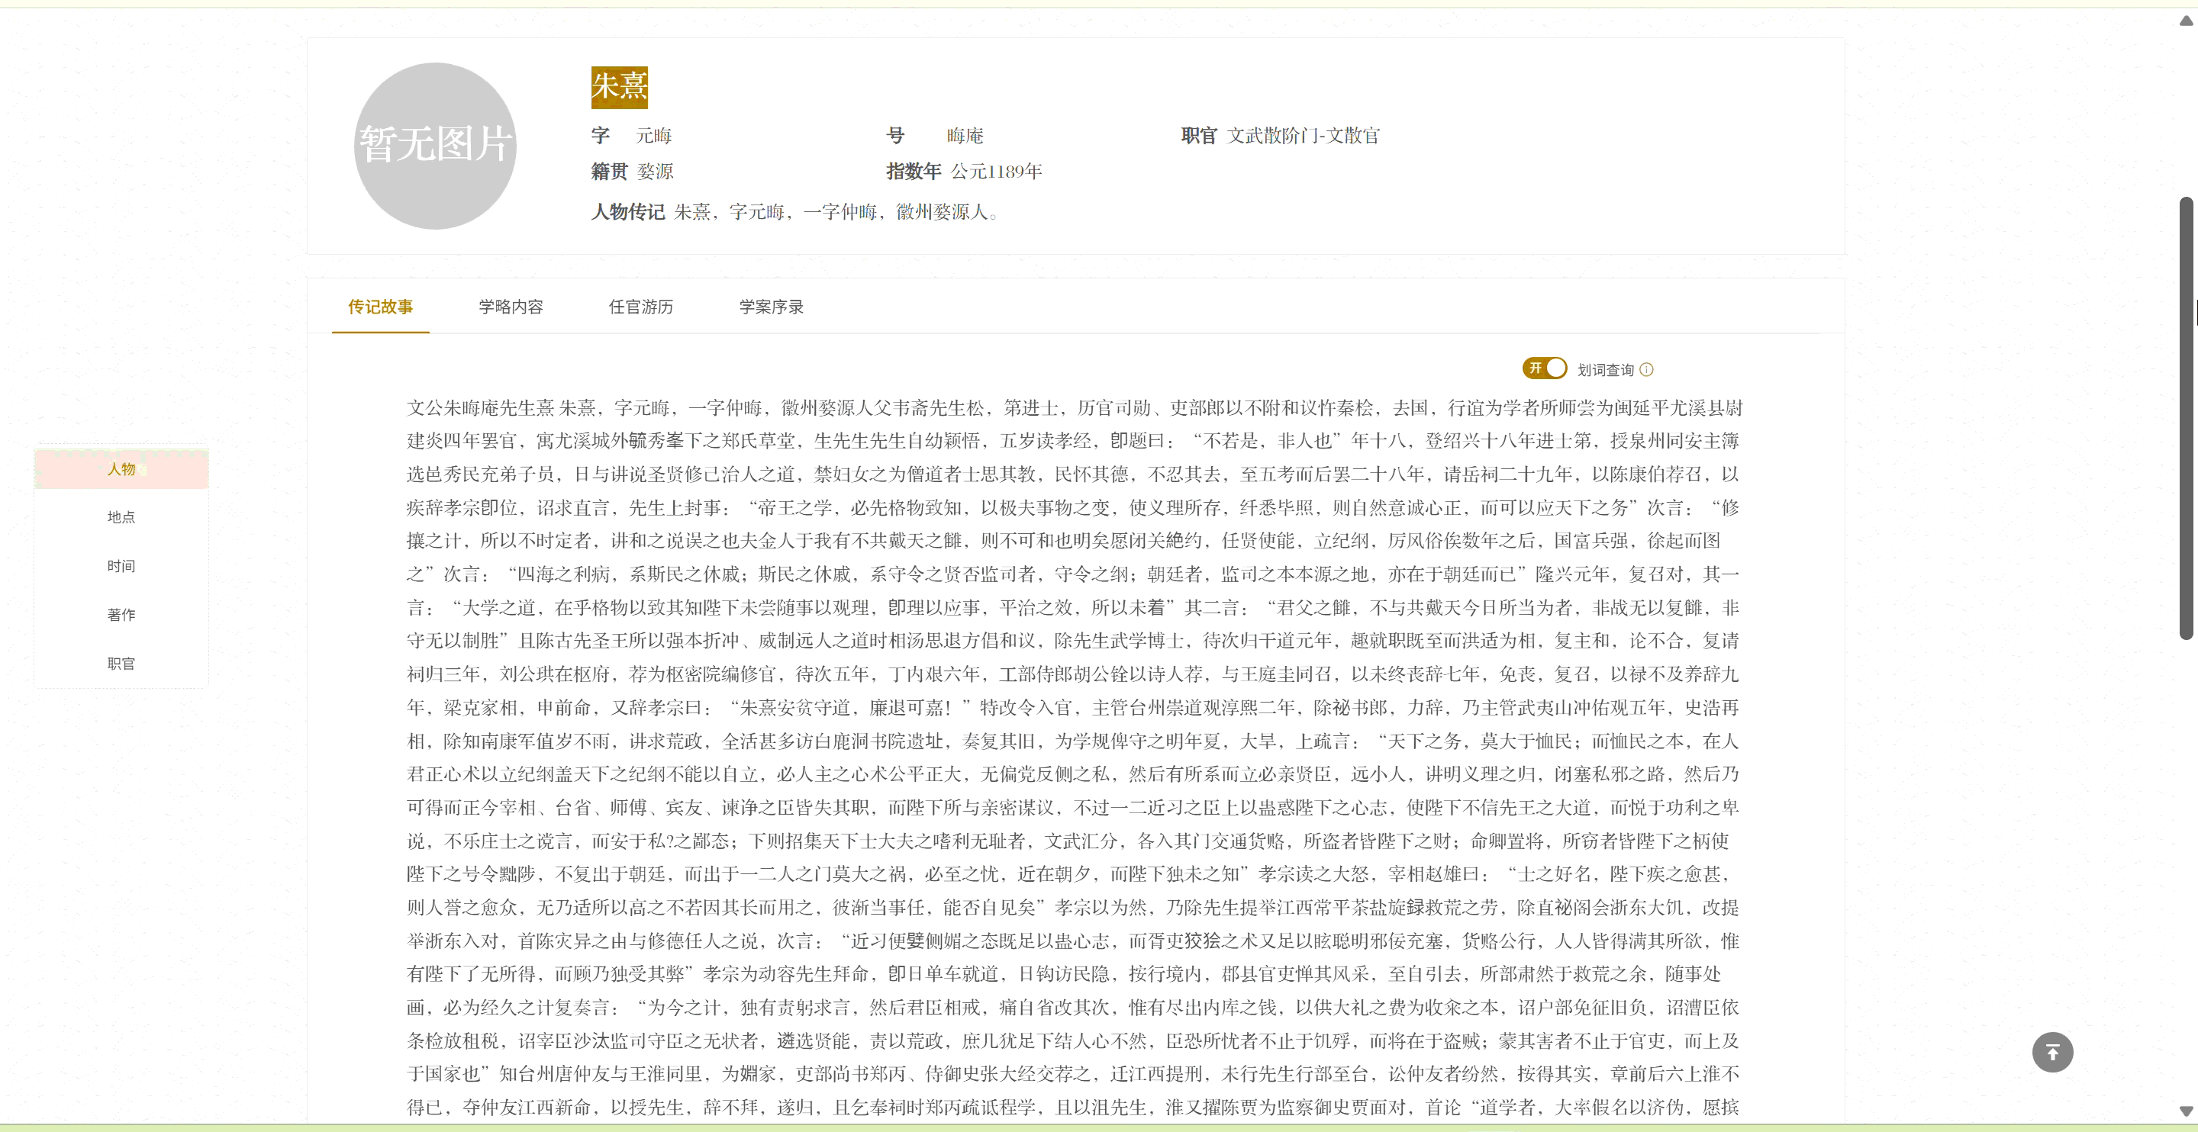Select 人物 in the left sidebar
2198x1132 pixels.
[x=121, y=468]
